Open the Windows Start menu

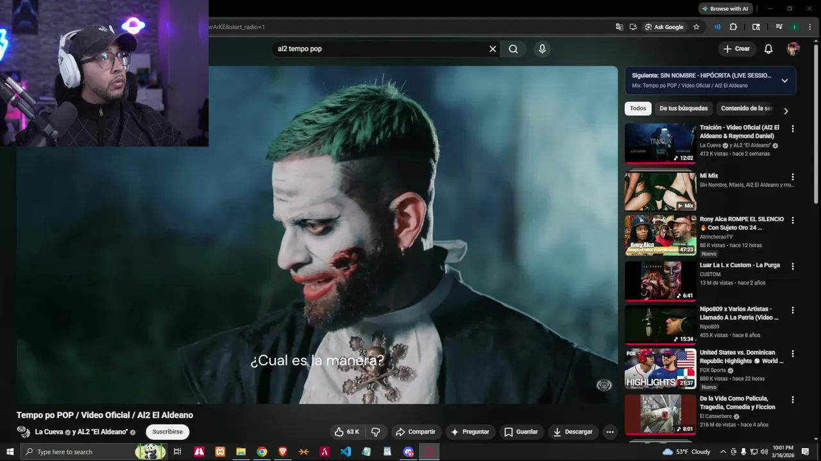10,451
